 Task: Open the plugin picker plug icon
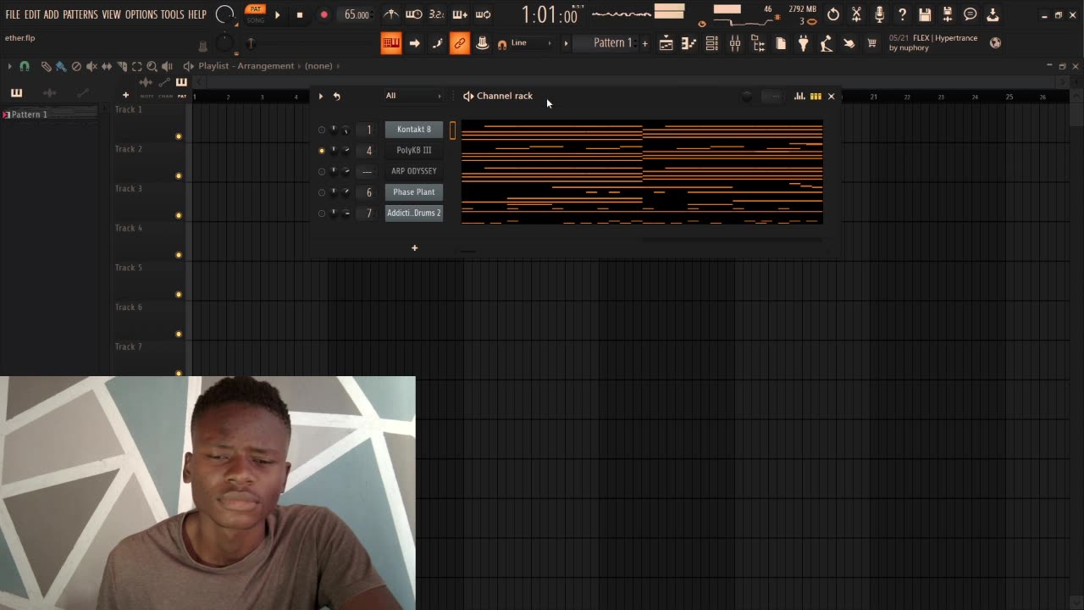(803, 43)
